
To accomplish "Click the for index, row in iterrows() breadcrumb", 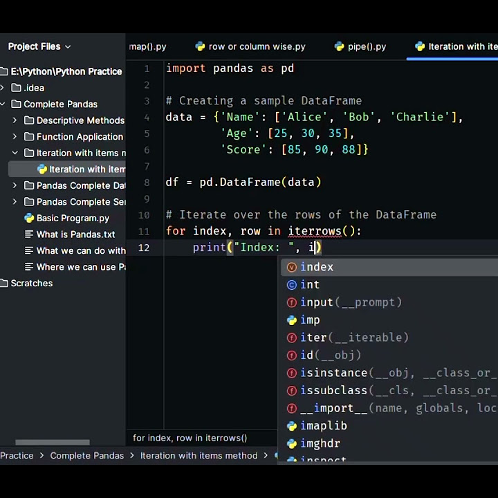I will [190, 438].
